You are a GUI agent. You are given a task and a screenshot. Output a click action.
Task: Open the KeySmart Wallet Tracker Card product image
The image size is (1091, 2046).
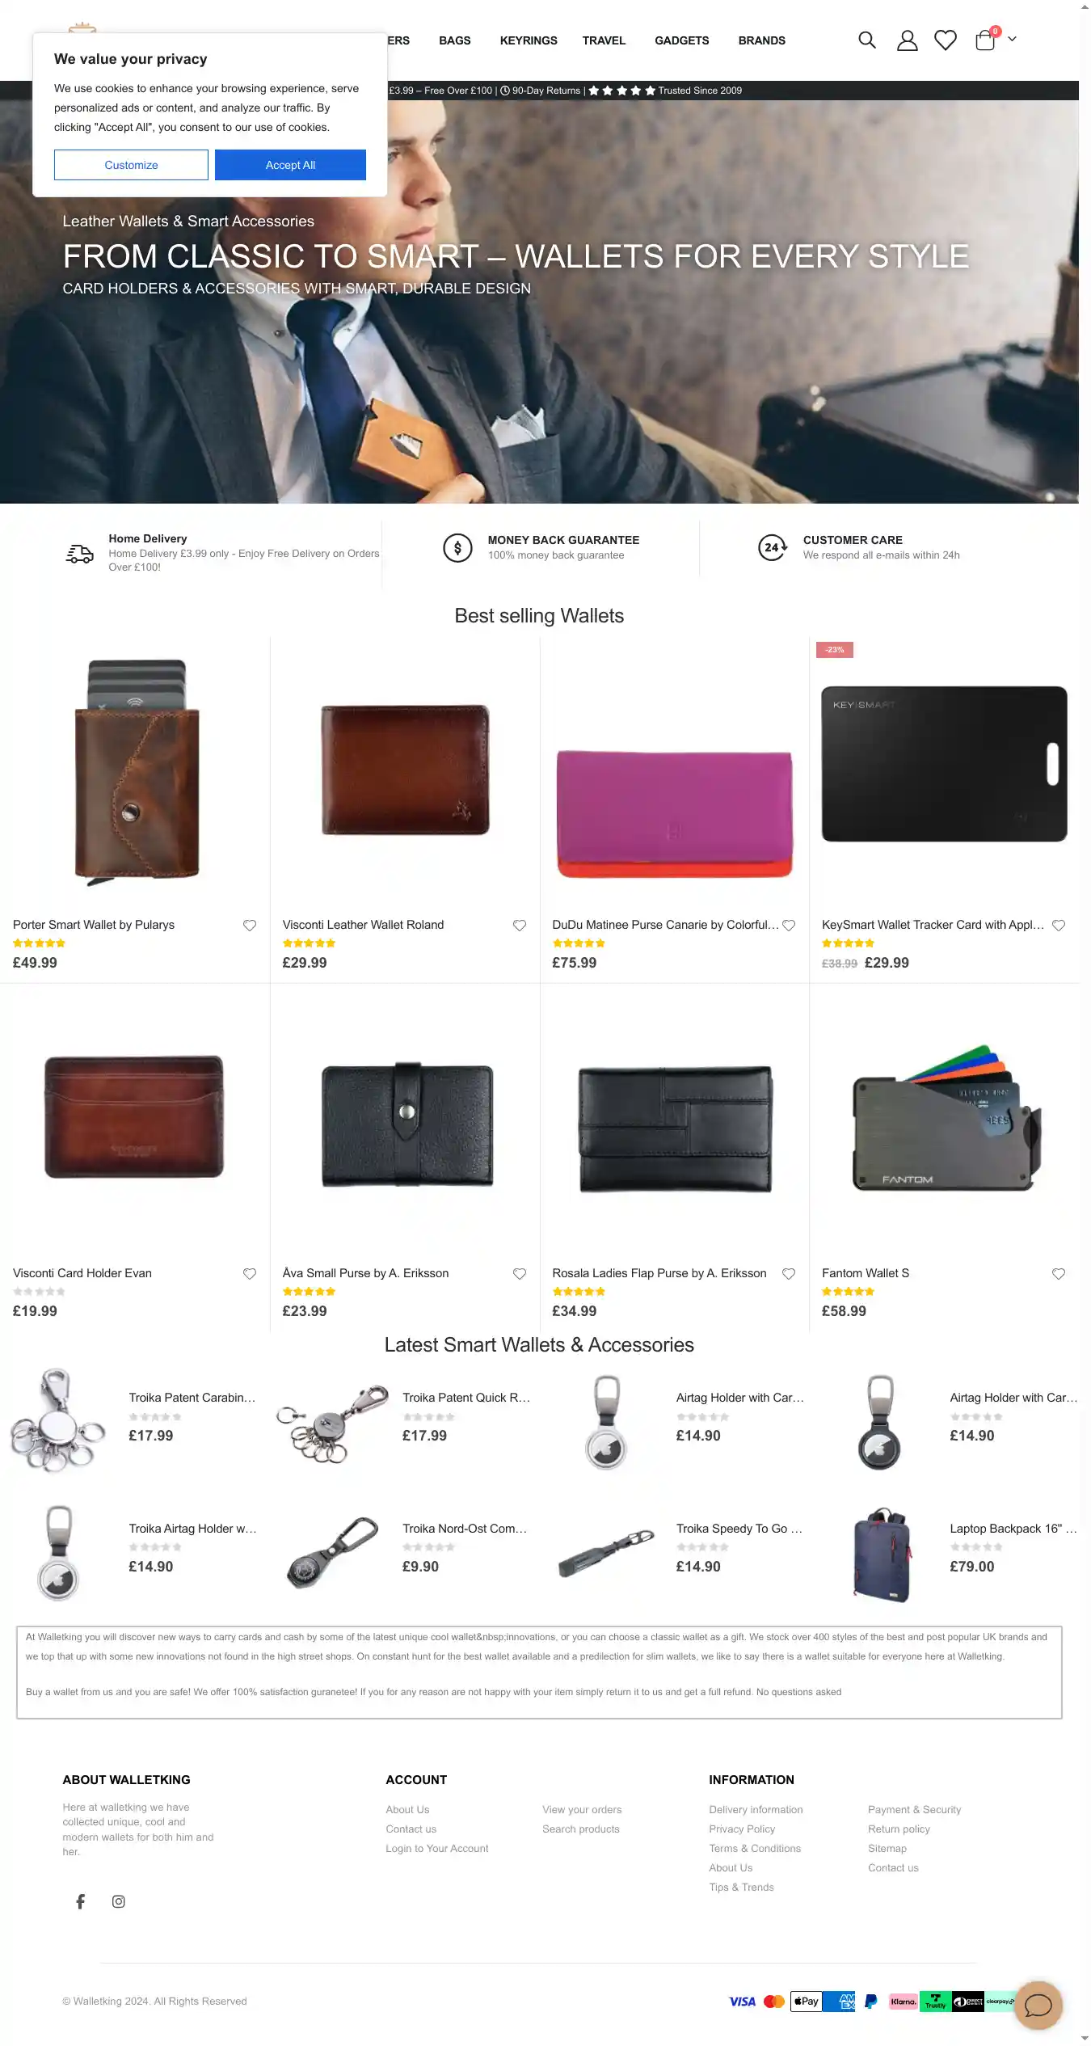coord(944,764)
